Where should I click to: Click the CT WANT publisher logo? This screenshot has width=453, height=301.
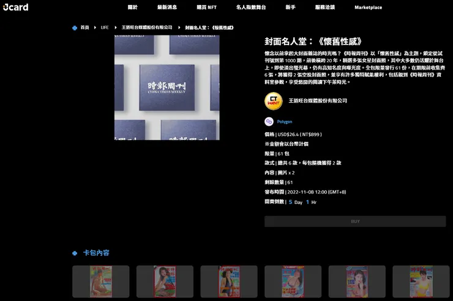(273, 101)
